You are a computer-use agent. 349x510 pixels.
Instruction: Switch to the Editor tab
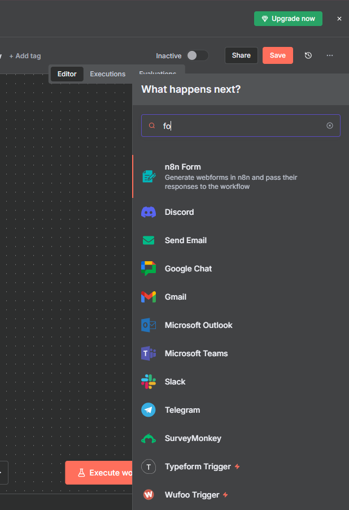(67, 74)
